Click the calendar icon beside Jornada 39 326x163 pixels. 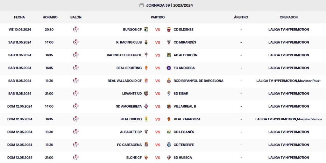point(141,5)
